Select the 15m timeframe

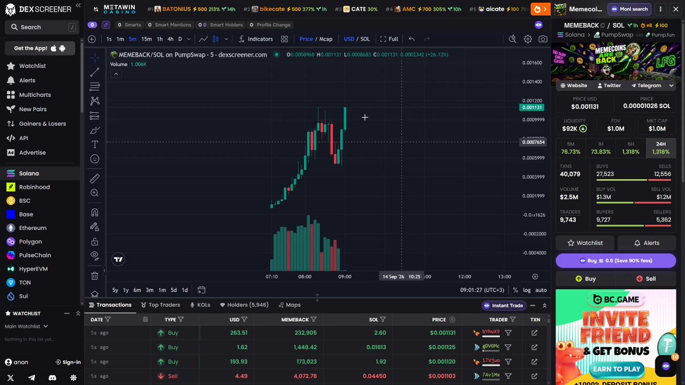click(x=147, y=39)
